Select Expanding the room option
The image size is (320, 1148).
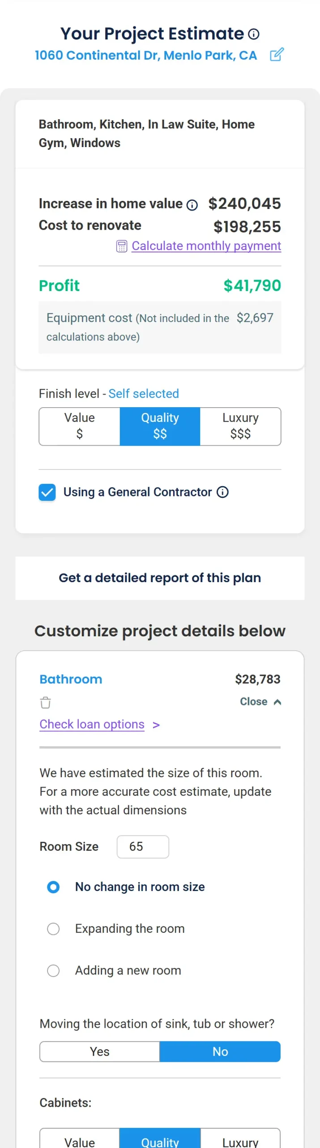(53, 928)
